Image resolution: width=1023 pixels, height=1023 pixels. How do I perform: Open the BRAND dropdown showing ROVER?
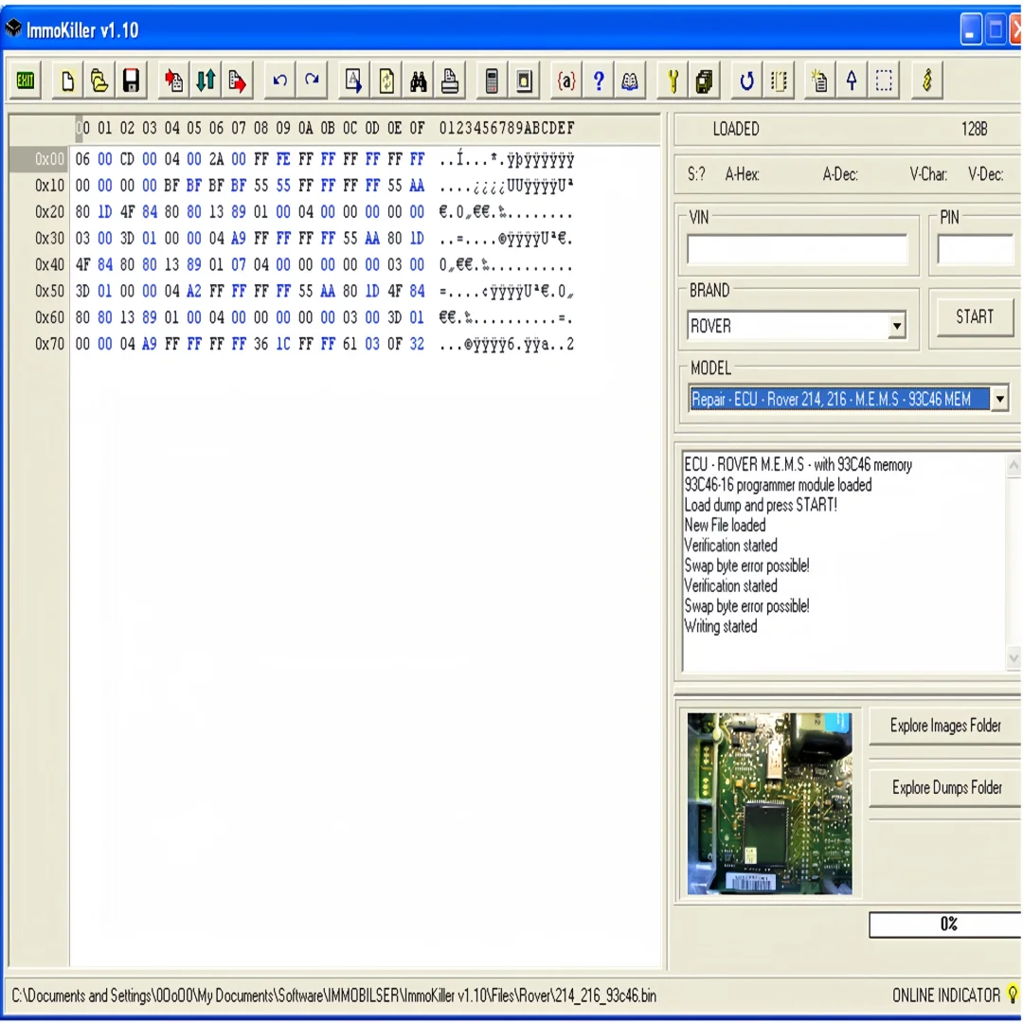pos(894,325)
